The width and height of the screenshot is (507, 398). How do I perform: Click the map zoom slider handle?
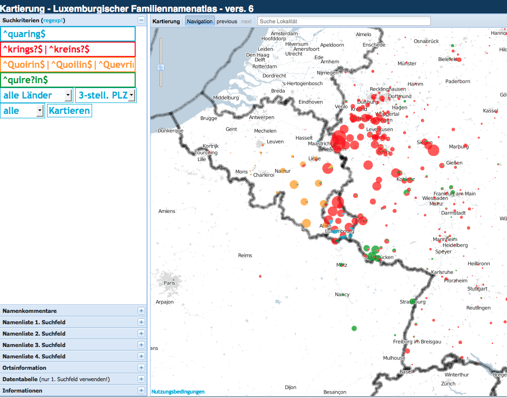pyautogui.click(x=160, y=67)
